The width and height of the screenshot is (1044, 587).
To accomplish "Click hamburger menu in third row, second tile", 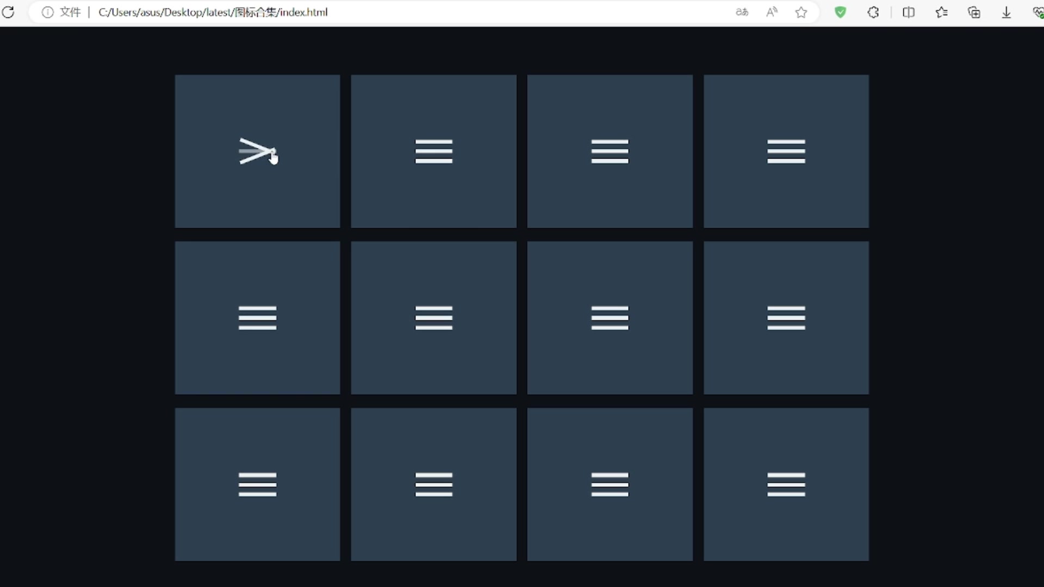I will pyautogui.click(x=433, y=484).
